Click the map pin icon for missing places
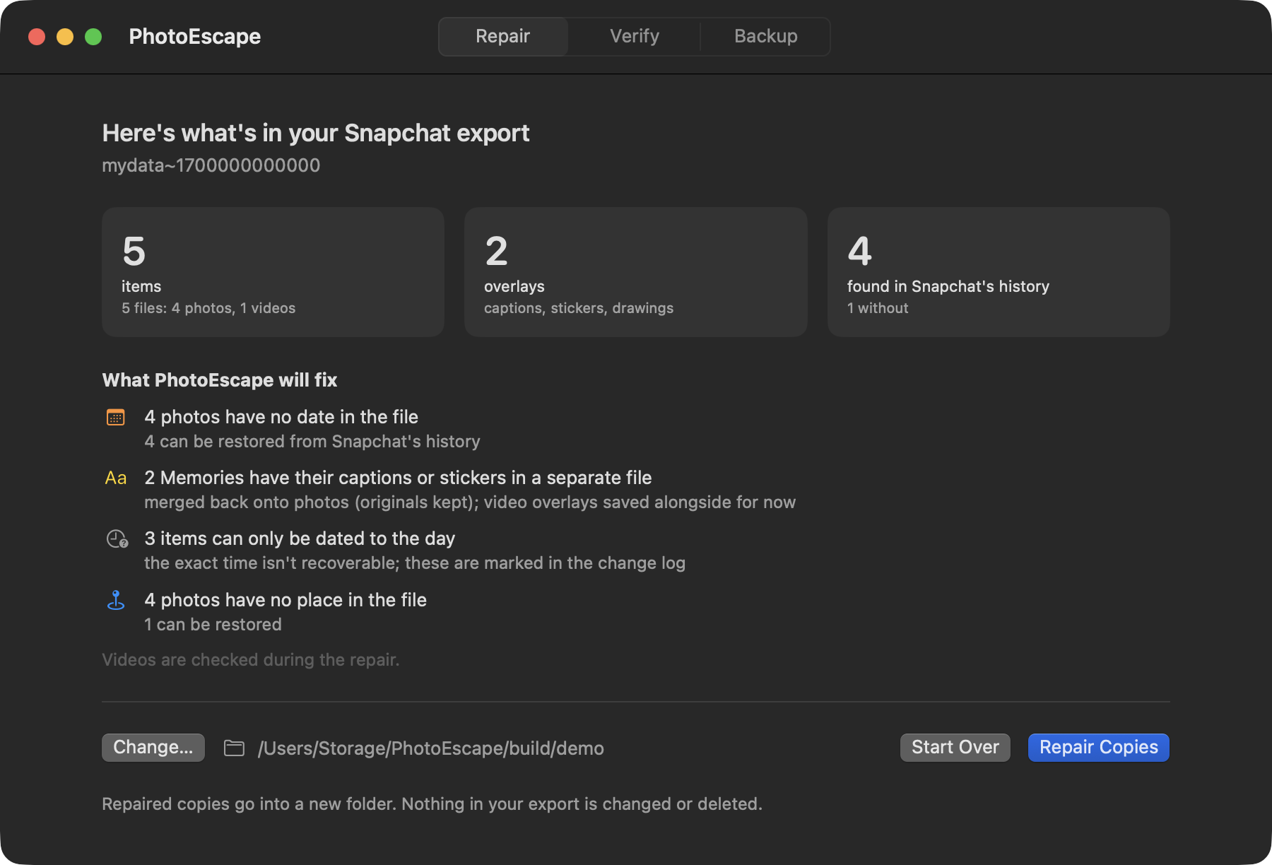The height and width of the screenshot is (865, 1272). [116, 601]
